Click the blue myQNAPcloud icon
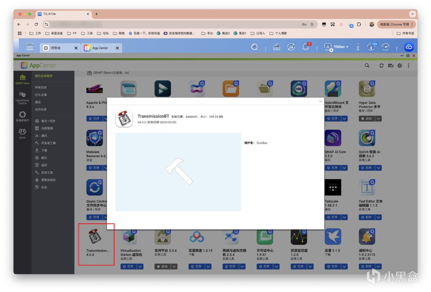The height and width of the screenshot is (292, 431). [x=409, y=47]
